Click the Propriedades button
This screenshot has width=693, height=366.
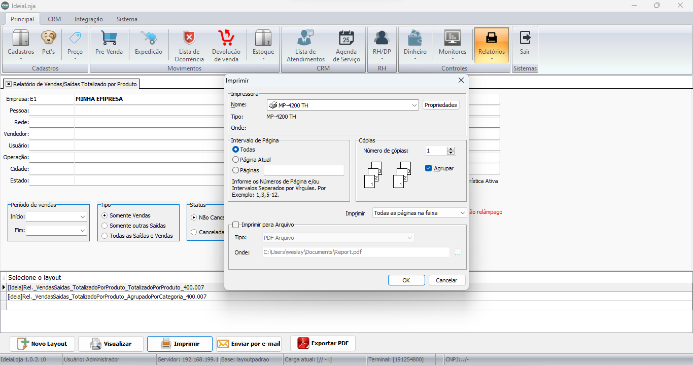pos(441,105)
